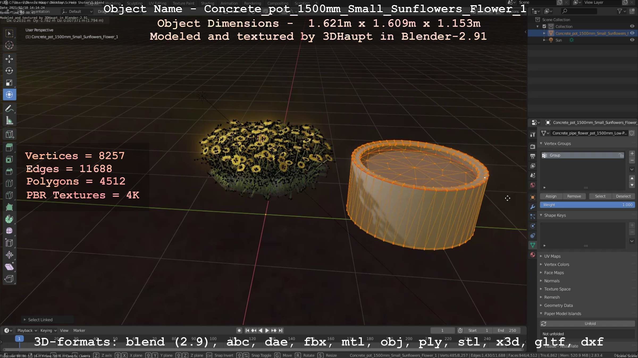Open the Modifier properties wrench tab

(x=532, y=207)
